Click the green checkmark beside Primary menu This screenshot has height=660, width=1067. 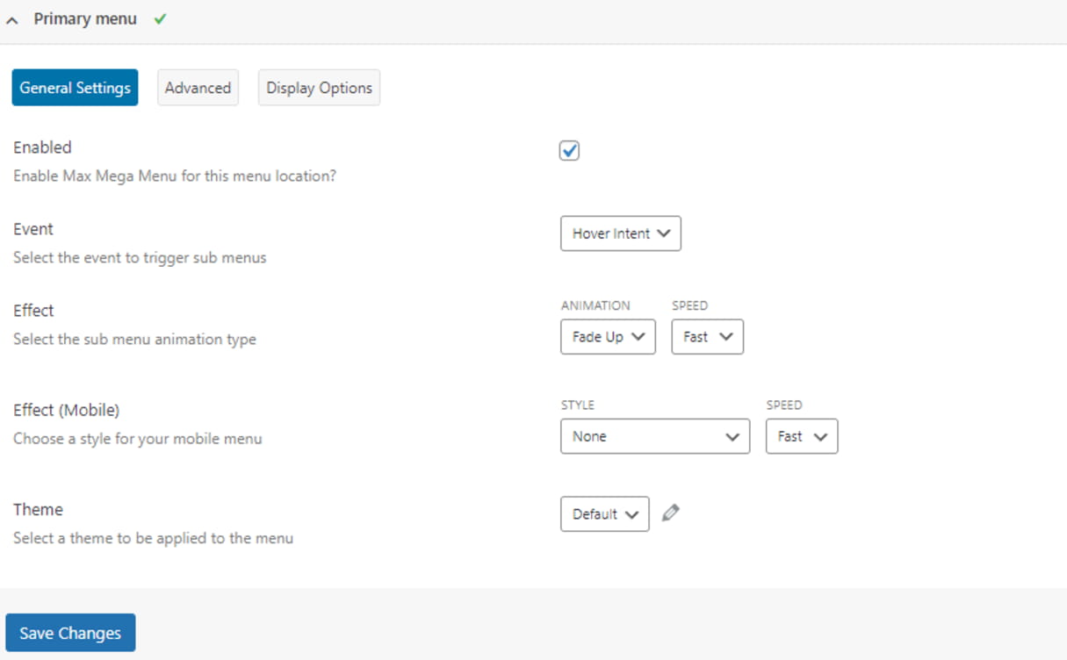coord(160,19)
